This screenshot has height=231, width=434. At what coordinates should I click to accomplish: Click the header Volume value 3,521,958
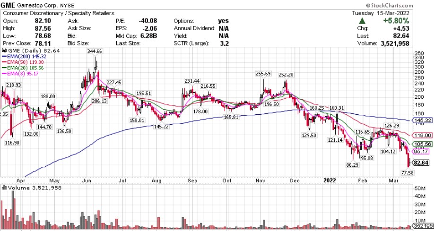click(394, 43)
